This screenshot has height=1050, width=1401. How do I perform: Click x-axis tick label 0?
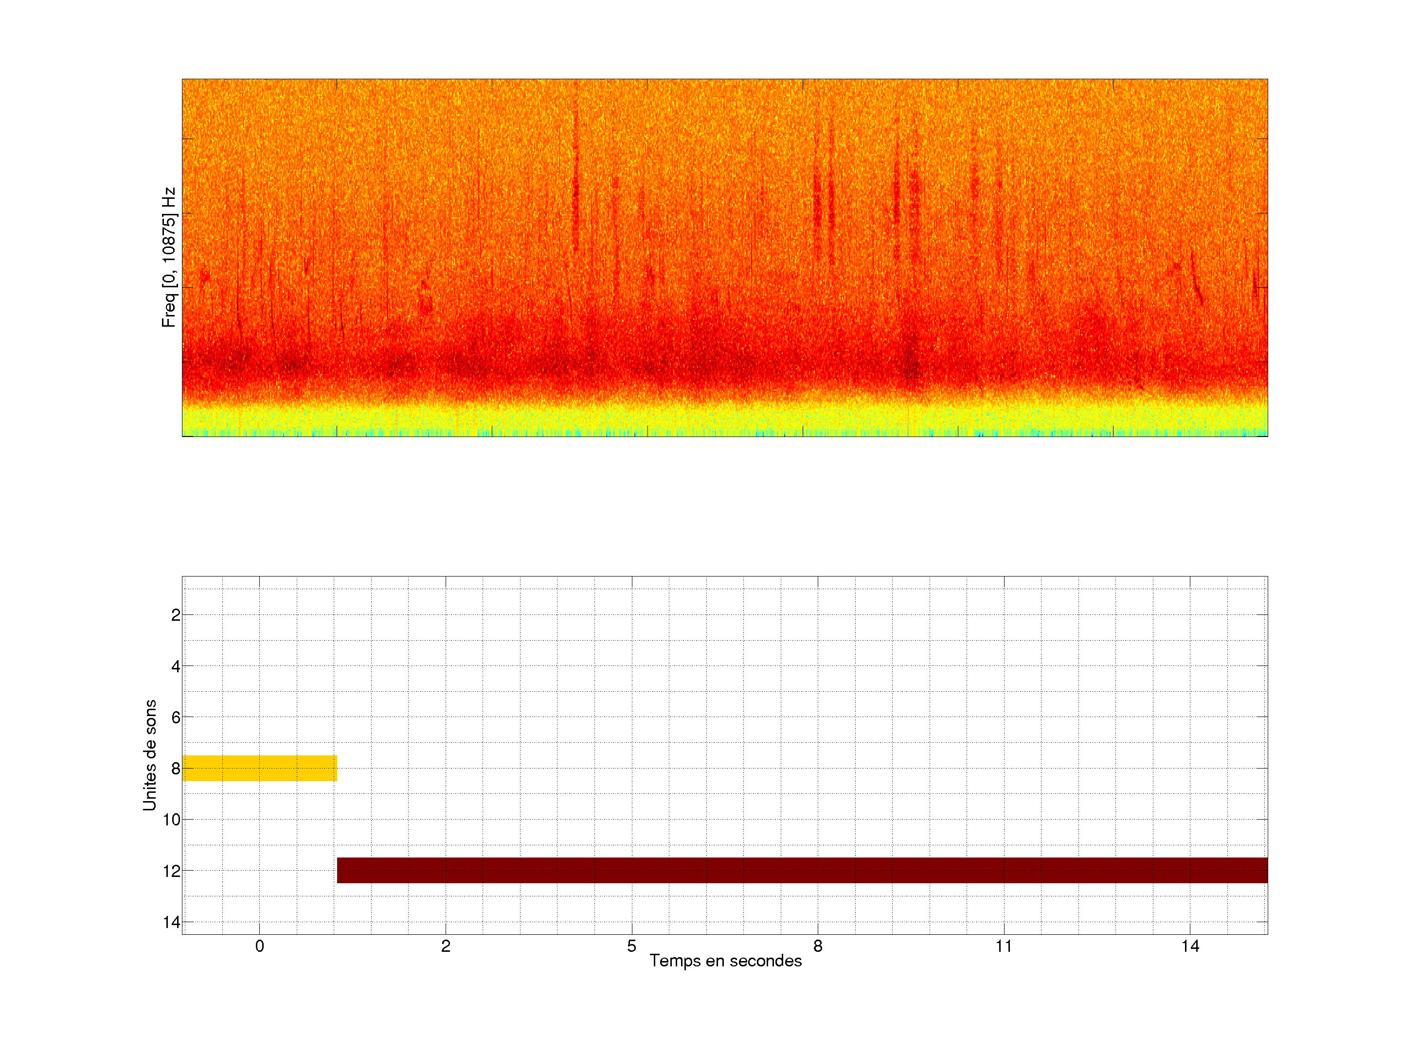[259, 946]
